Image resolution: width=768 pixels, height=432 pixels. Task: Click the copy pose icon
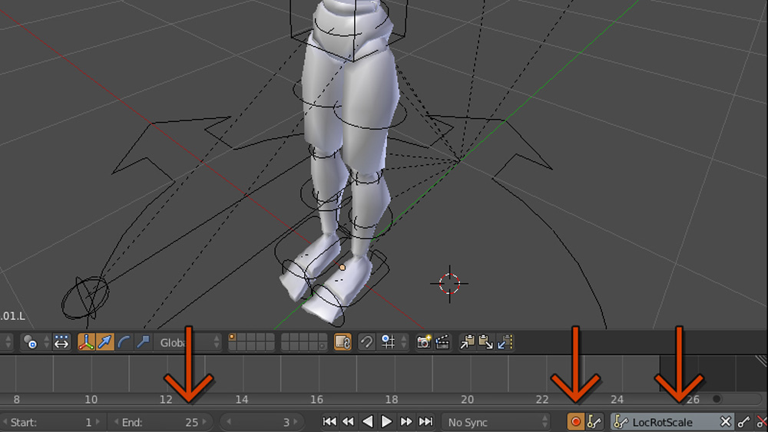467,342
